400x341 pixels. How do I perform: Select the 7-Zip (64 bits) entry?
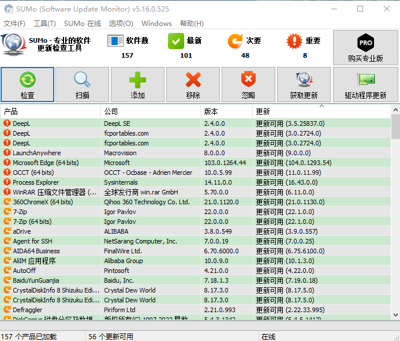click(32, 222)
